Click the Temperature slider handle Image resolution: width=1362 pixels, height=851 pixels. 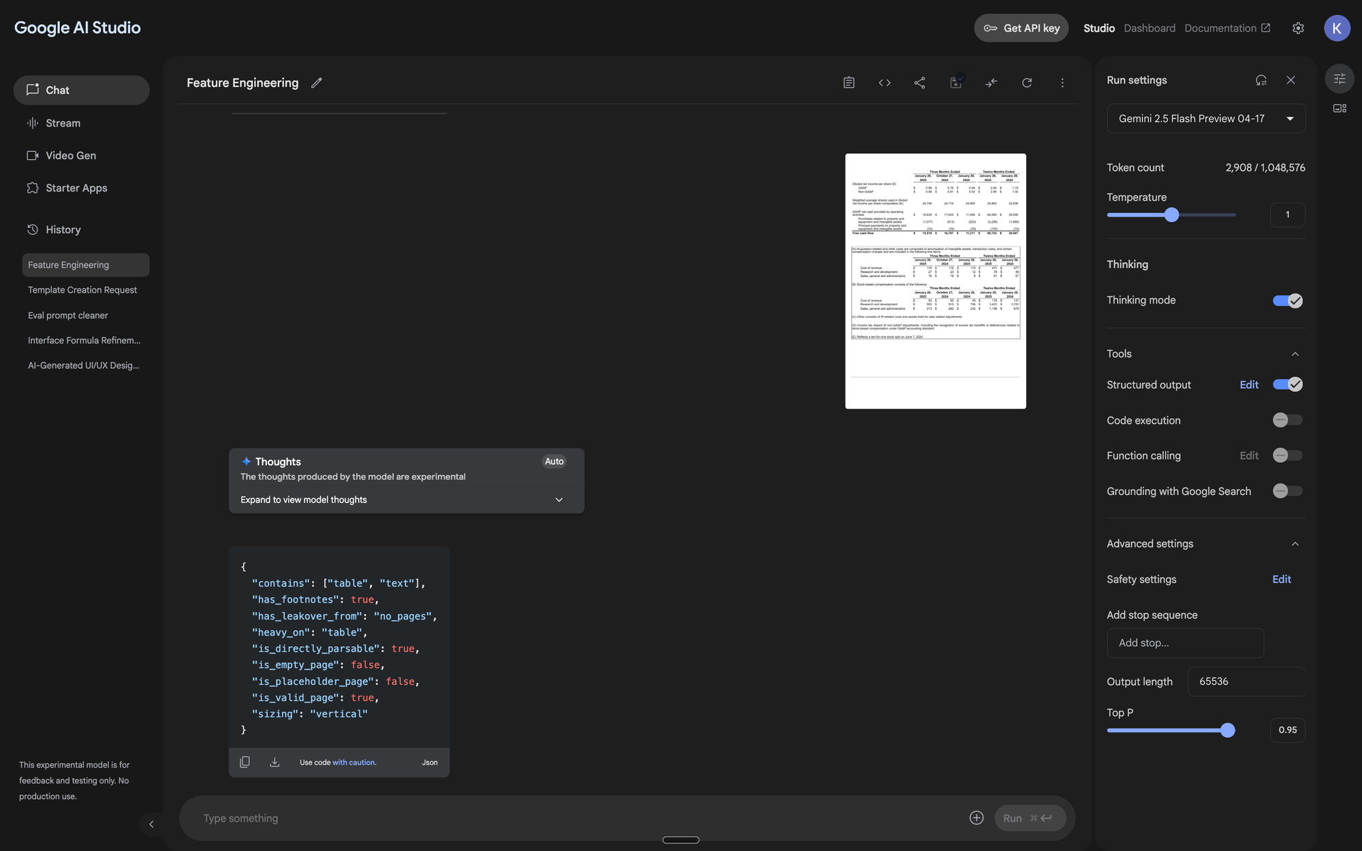point(1171,215)
